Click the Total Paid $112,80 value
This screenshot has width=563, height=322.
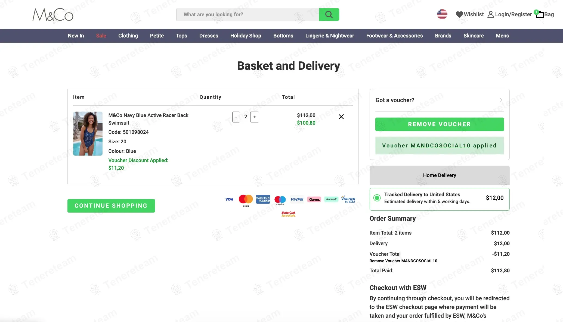click(x=500, y=270)
